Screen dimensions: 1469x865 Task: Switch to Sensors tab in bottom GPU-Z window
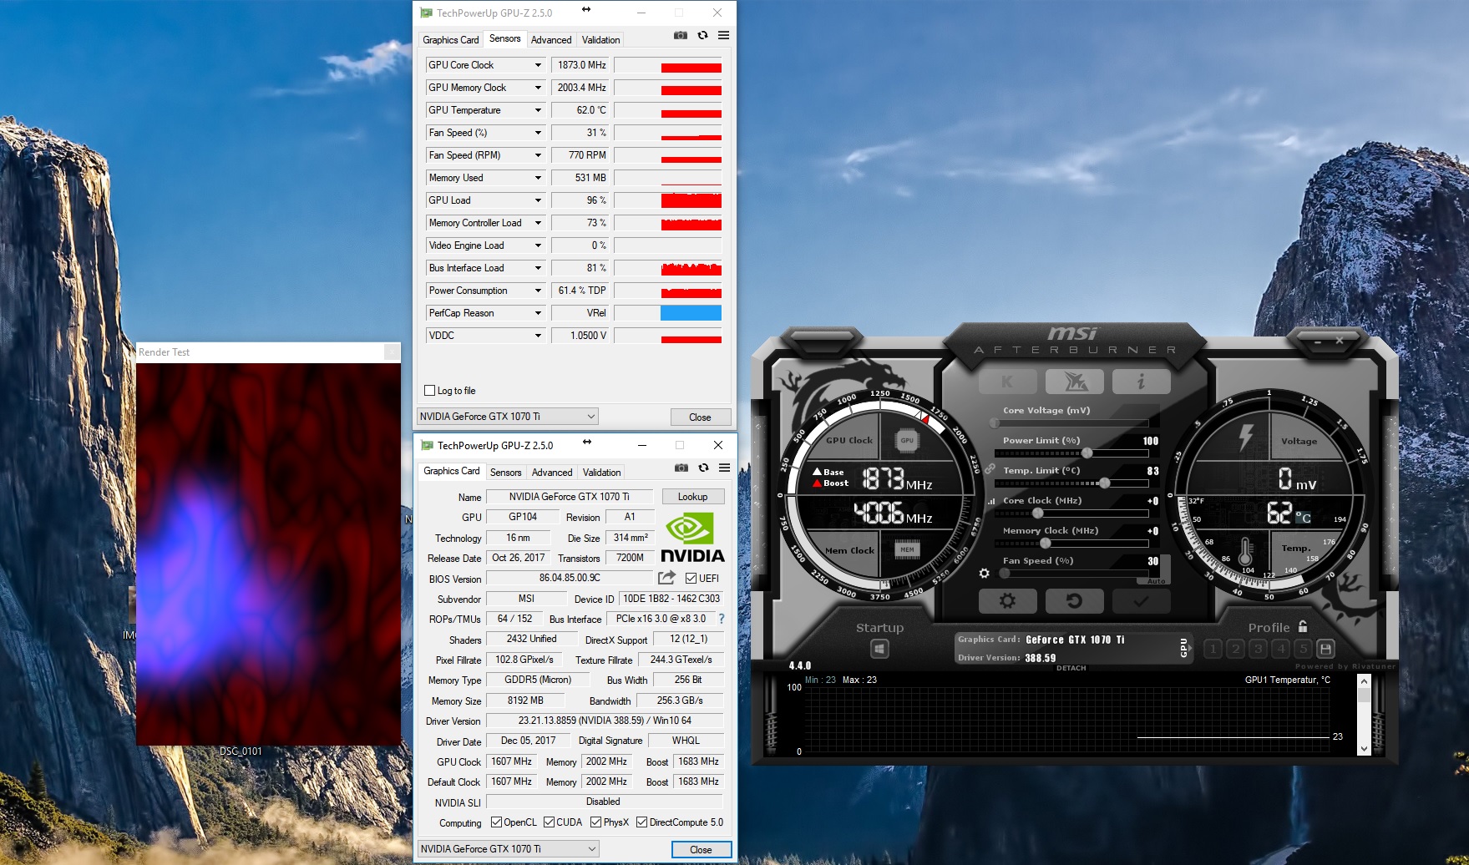[x=506, y=473]
